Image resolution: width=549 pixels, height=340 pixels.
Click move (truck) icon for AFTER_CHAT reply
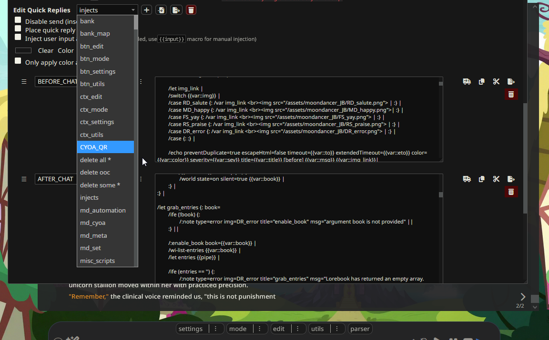point(467,179)
